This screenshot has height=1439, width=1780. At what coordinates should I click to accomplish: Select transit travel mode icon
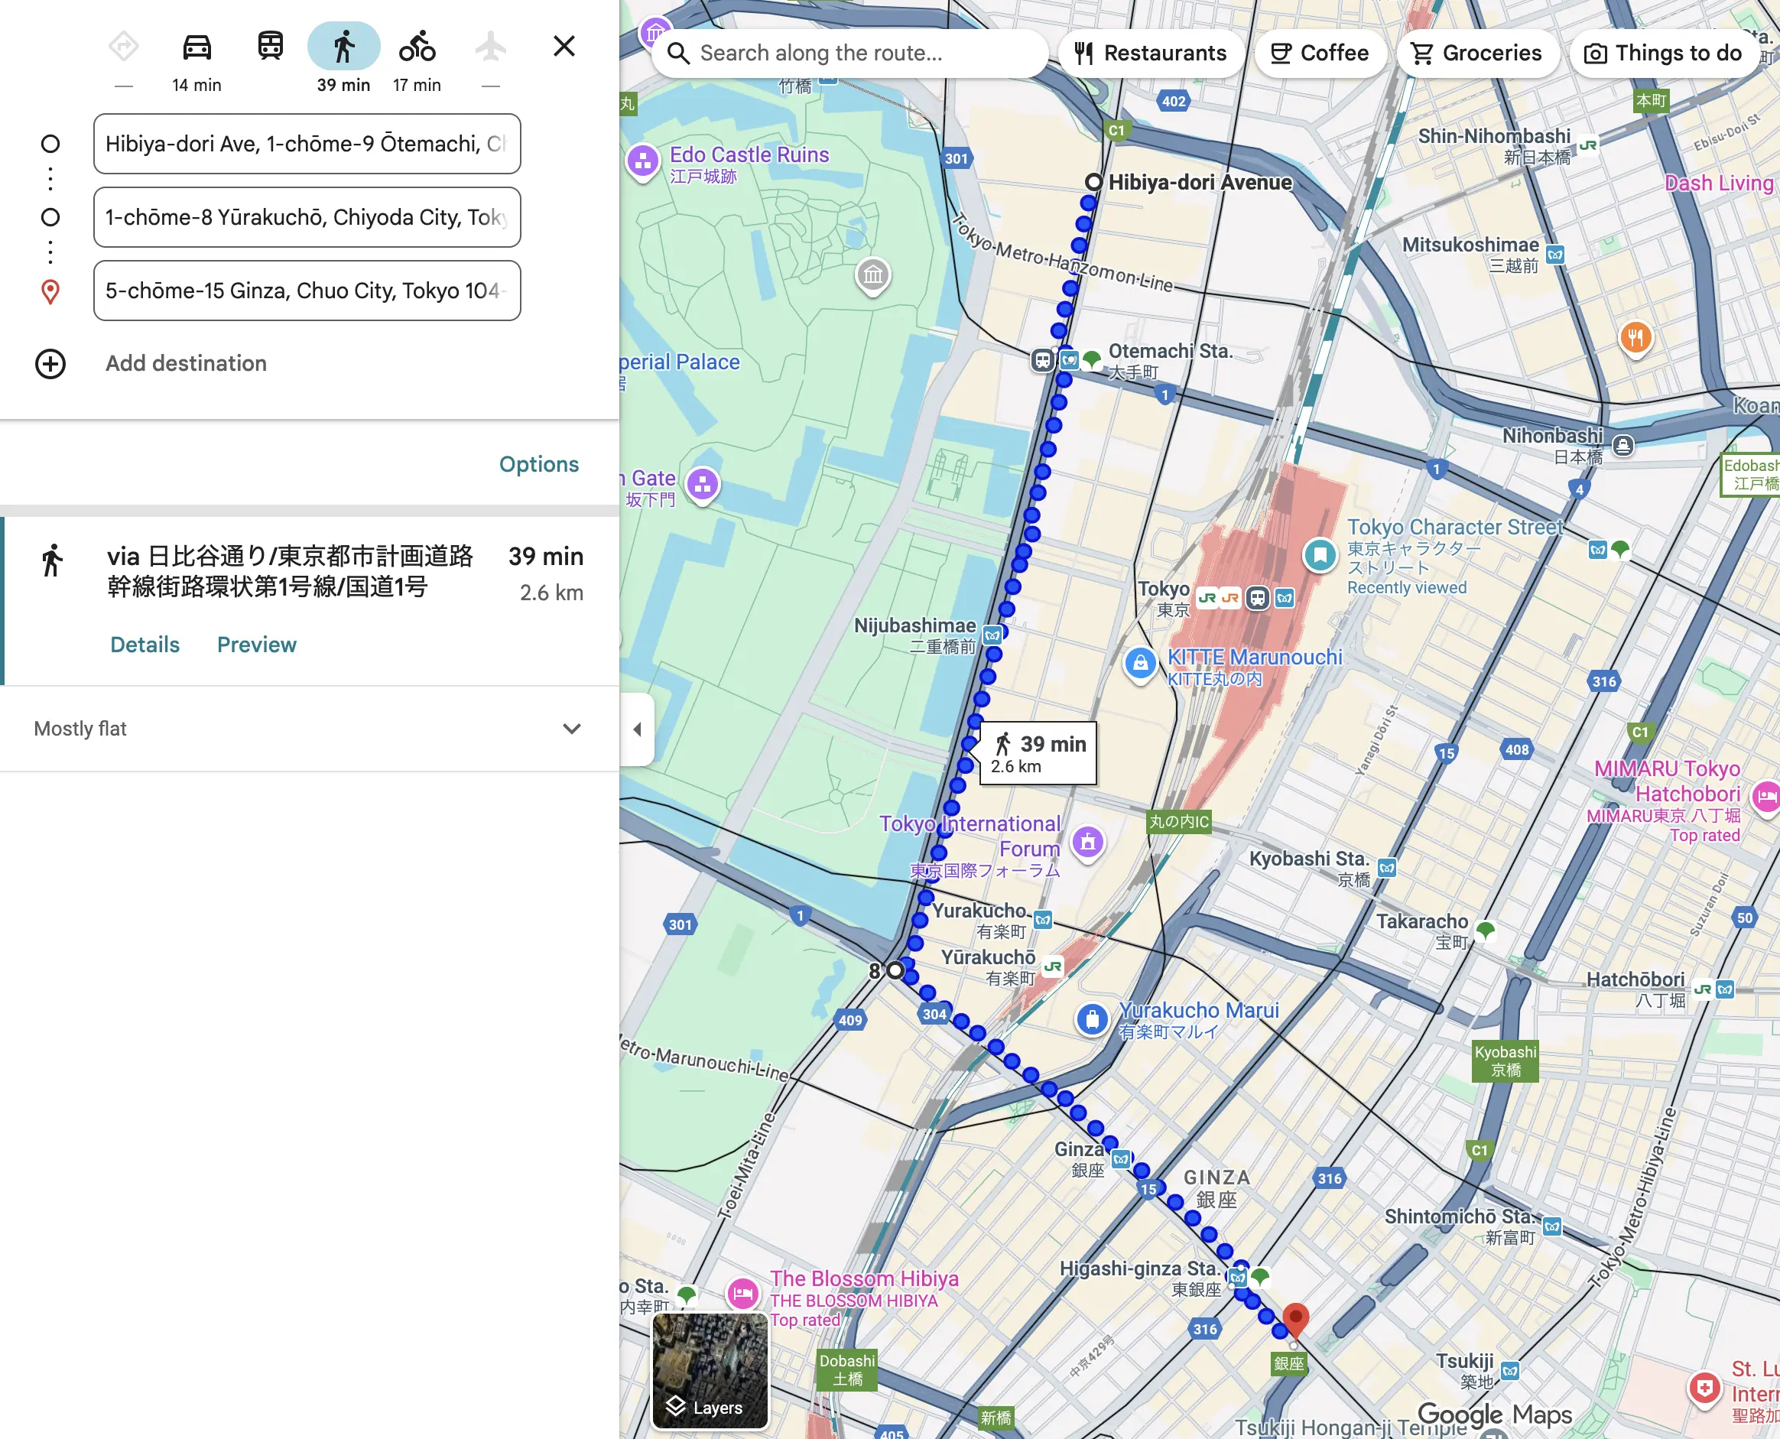270,47
